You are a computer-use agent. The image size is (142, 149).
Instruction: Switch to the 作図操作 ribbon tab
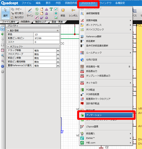(25, 22)
